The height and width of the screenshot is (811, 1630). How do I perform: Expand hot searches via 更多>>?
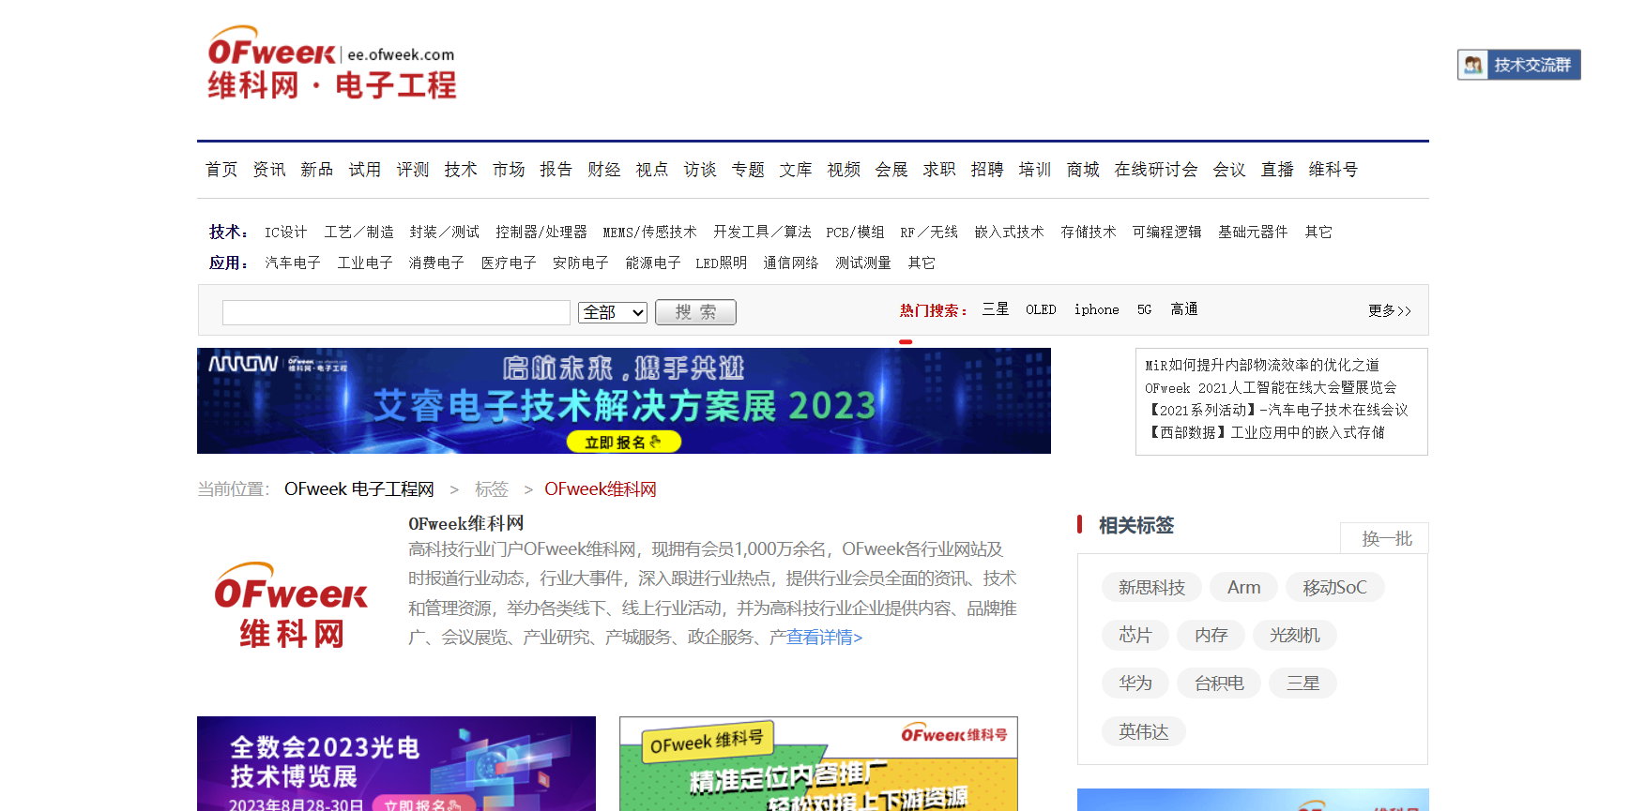(1390, 311)
